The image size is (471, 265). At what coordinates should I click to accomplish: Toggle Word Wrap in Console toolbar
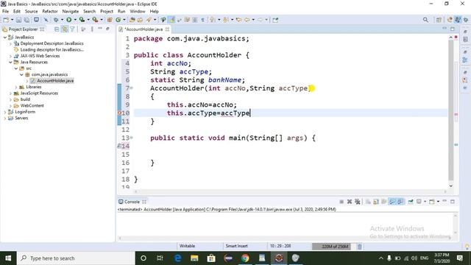(384, 202)
